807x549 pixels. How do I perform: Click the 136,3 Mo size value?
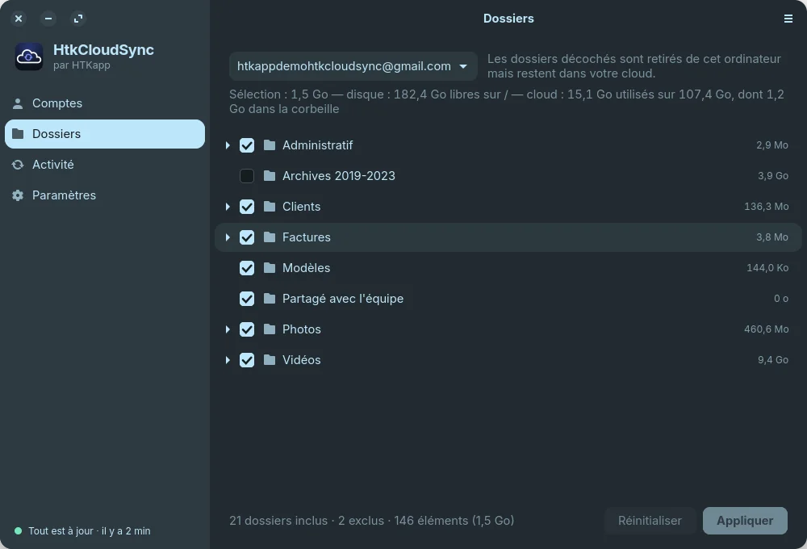[767, 207]
